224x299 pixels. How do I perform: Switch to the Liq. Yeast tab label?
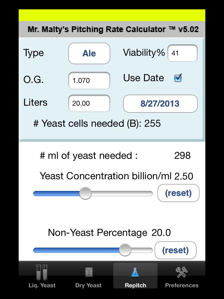42,285
